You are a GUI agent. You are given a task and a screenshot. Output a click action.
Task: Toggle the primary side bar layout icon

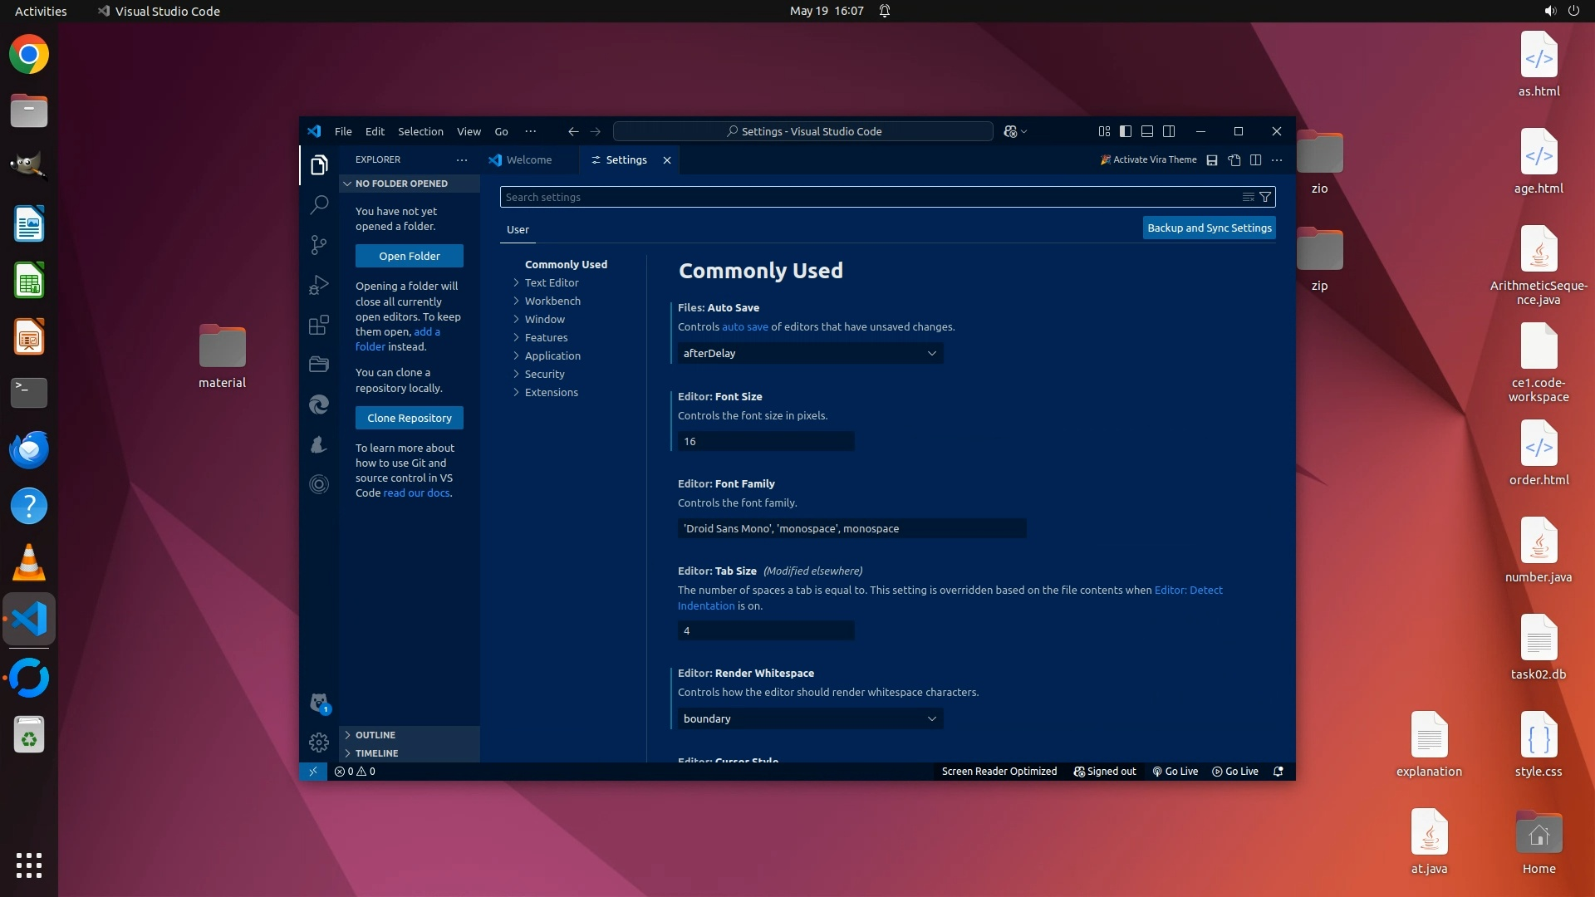click(1126, 131)
